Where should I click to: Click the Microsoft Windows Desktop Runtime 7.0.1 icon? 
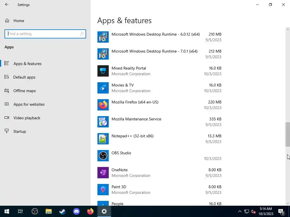103,54
